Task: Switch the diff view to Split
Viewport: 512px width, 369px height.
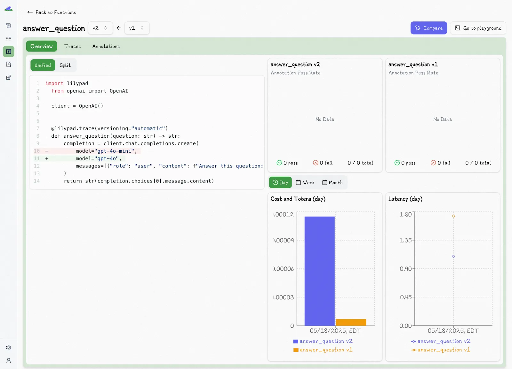Action: coord(65,65)
